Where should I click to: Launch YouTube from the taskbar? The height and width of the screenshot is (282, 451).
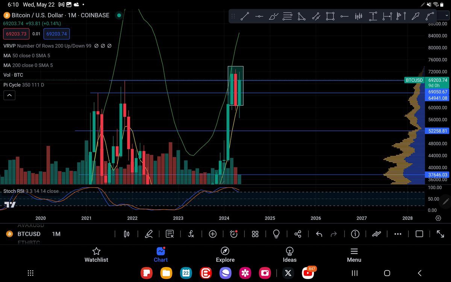point(308,273)
